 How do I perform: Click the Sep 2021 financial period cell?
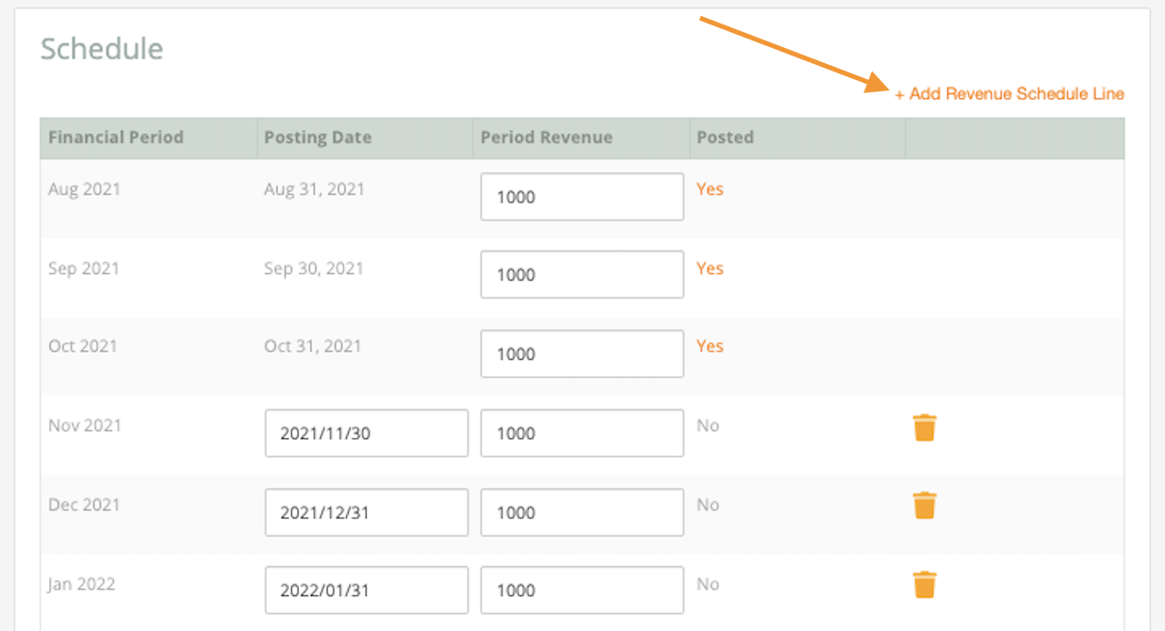pos(84,268)
